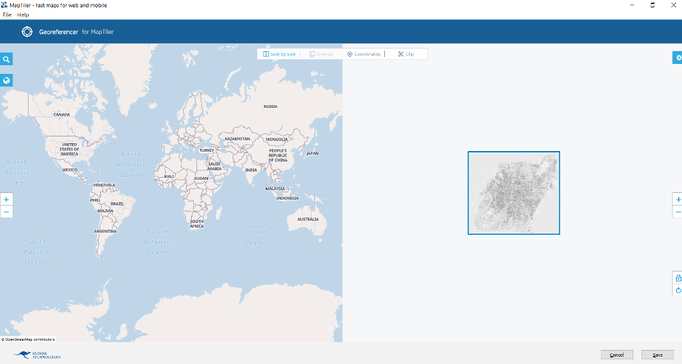Open OpenStreetMap contributors attribution link
This screenshot has width=682, height=364.
coord(29,339)
